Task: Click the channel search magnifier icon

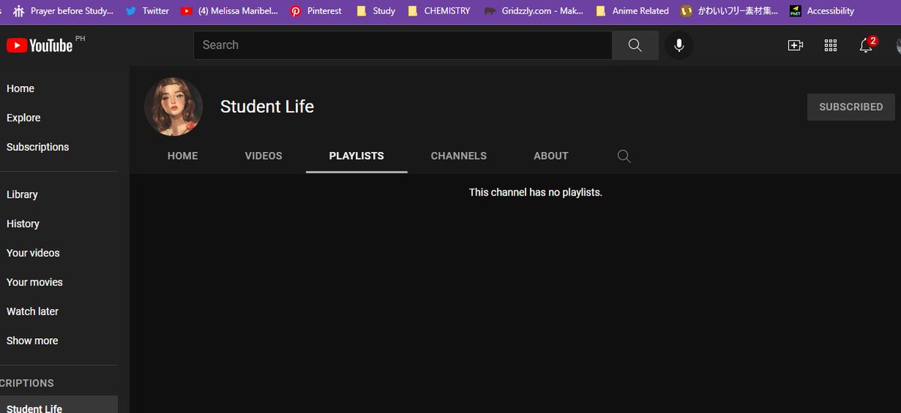Action: (x=624, y=156)
